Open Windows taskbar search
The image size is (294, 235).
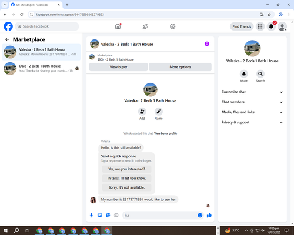[16, 230]
